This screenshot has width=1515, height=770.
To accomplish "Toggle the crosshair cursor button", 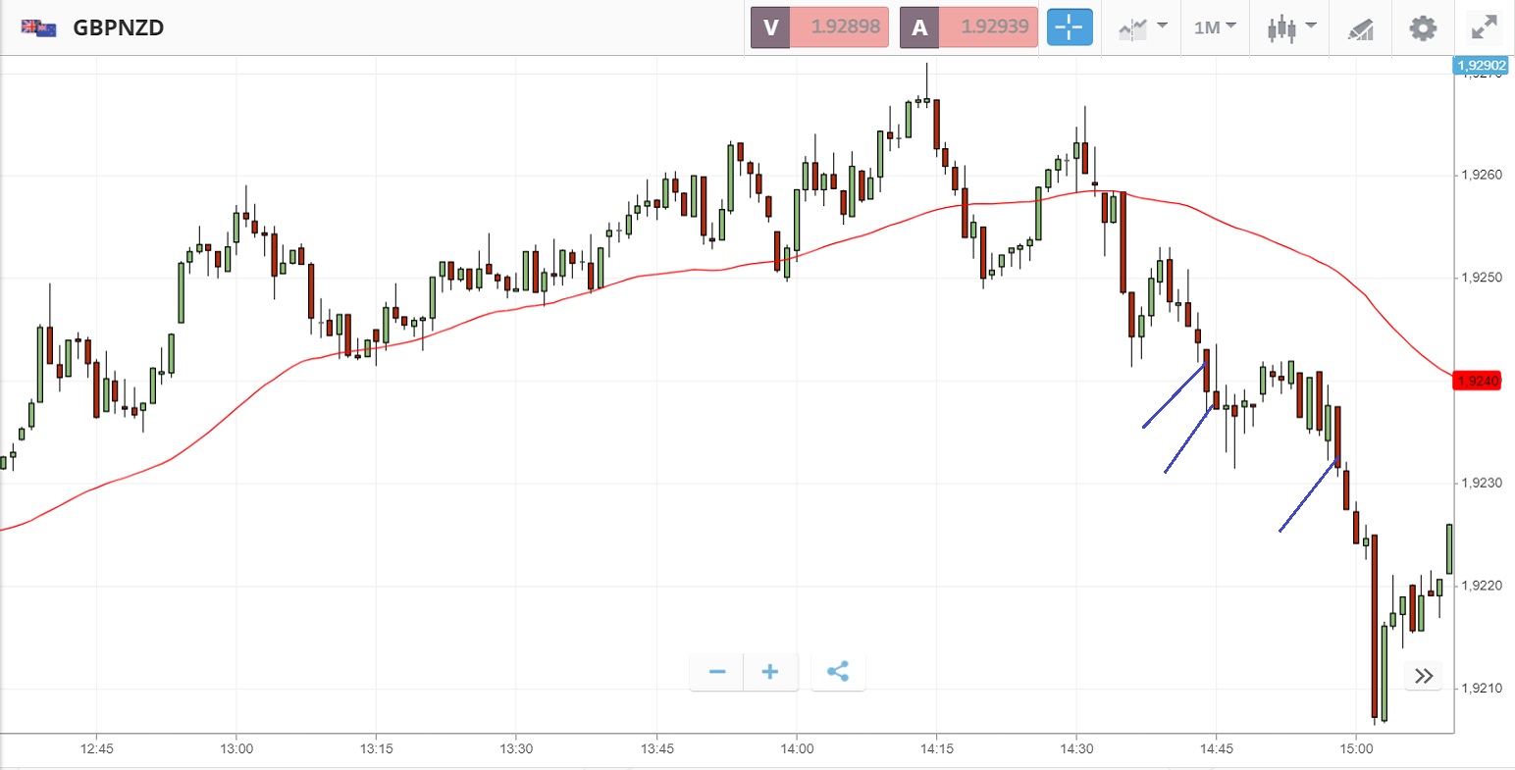I will 1069,27.
